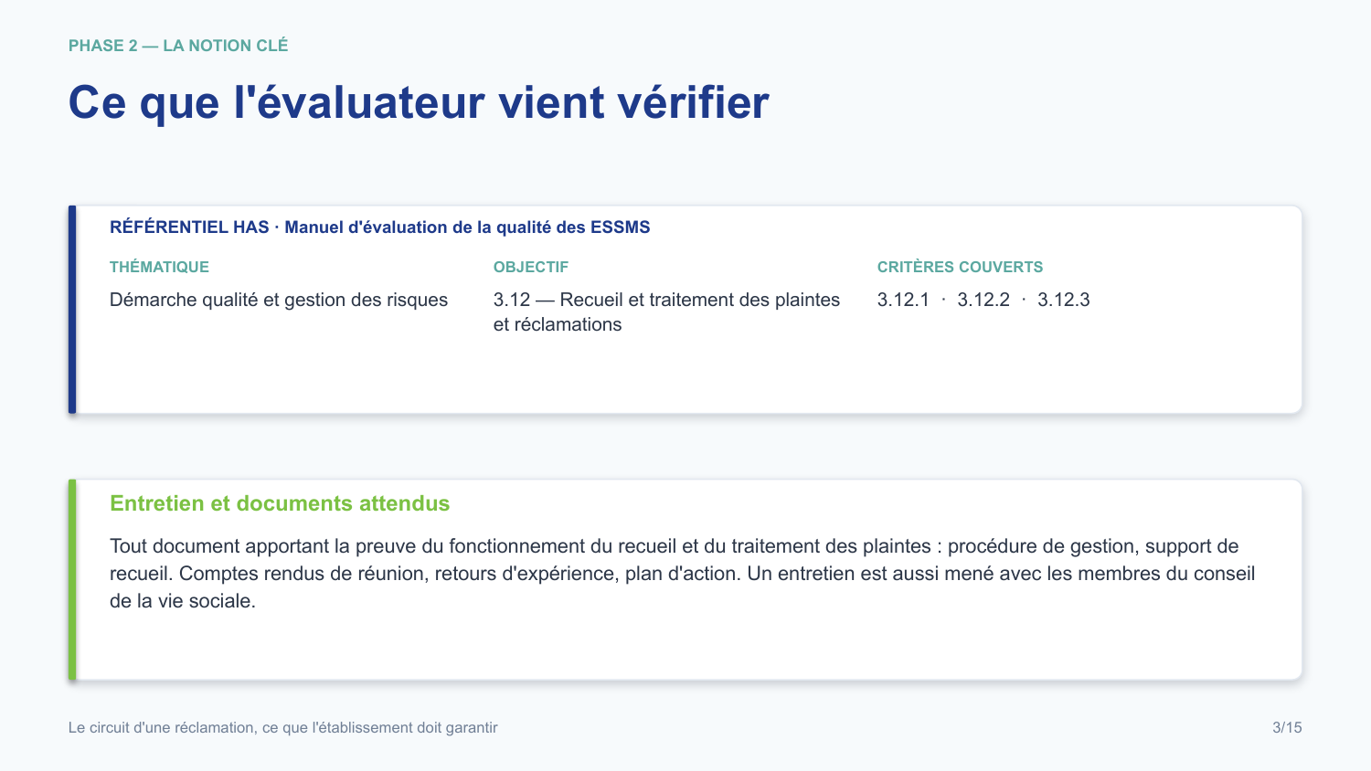Image resolution: width=1371 pixels, height=771 pixels.
Task: Click 'RÉFÉRENTIEL HAS · Manuel d'évaluation' heading
Action: (379, 227)
